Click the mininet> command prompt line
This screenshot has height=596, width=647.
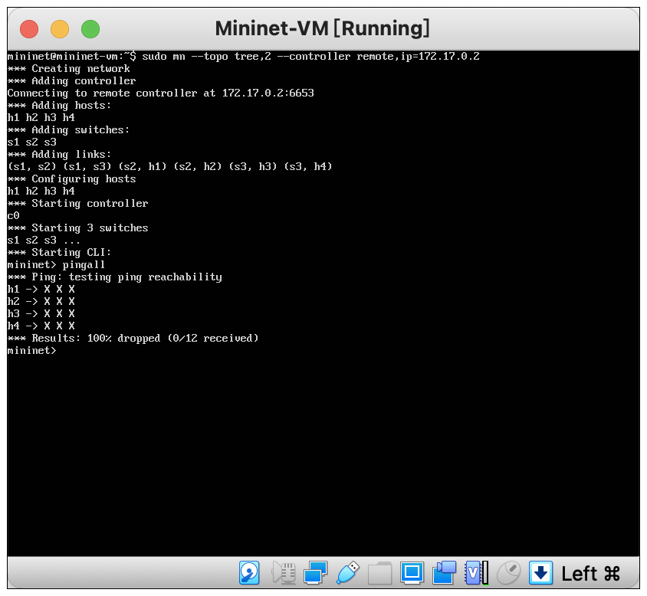coord(31,350)
